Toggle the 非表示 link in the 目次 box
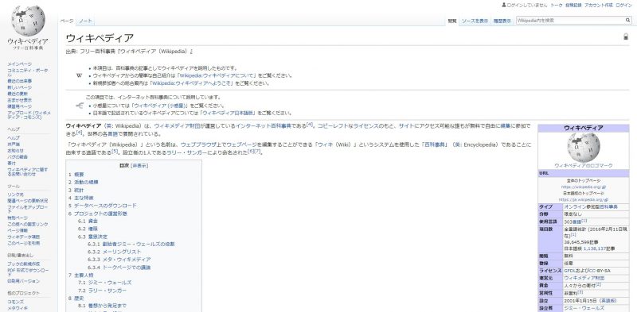This screenshot has width=637, height=312. point(139,166)
